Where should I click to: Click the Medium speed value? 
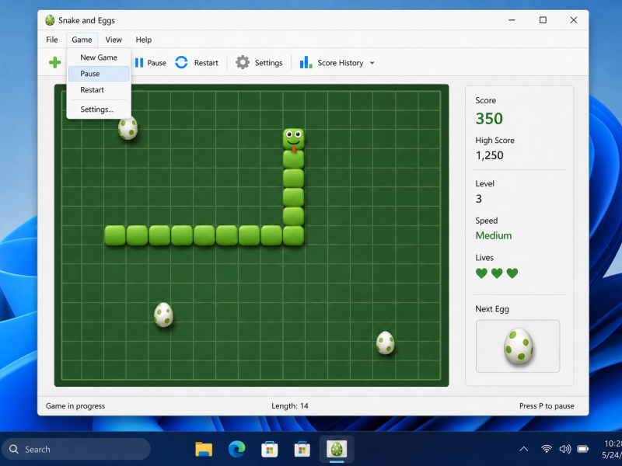(494, 235)
